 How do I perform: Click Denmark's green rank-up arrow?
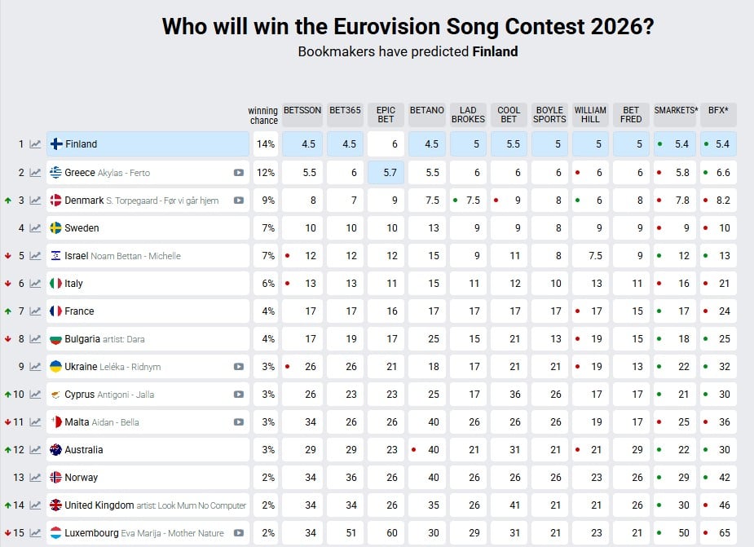click(x=7, y=200)
